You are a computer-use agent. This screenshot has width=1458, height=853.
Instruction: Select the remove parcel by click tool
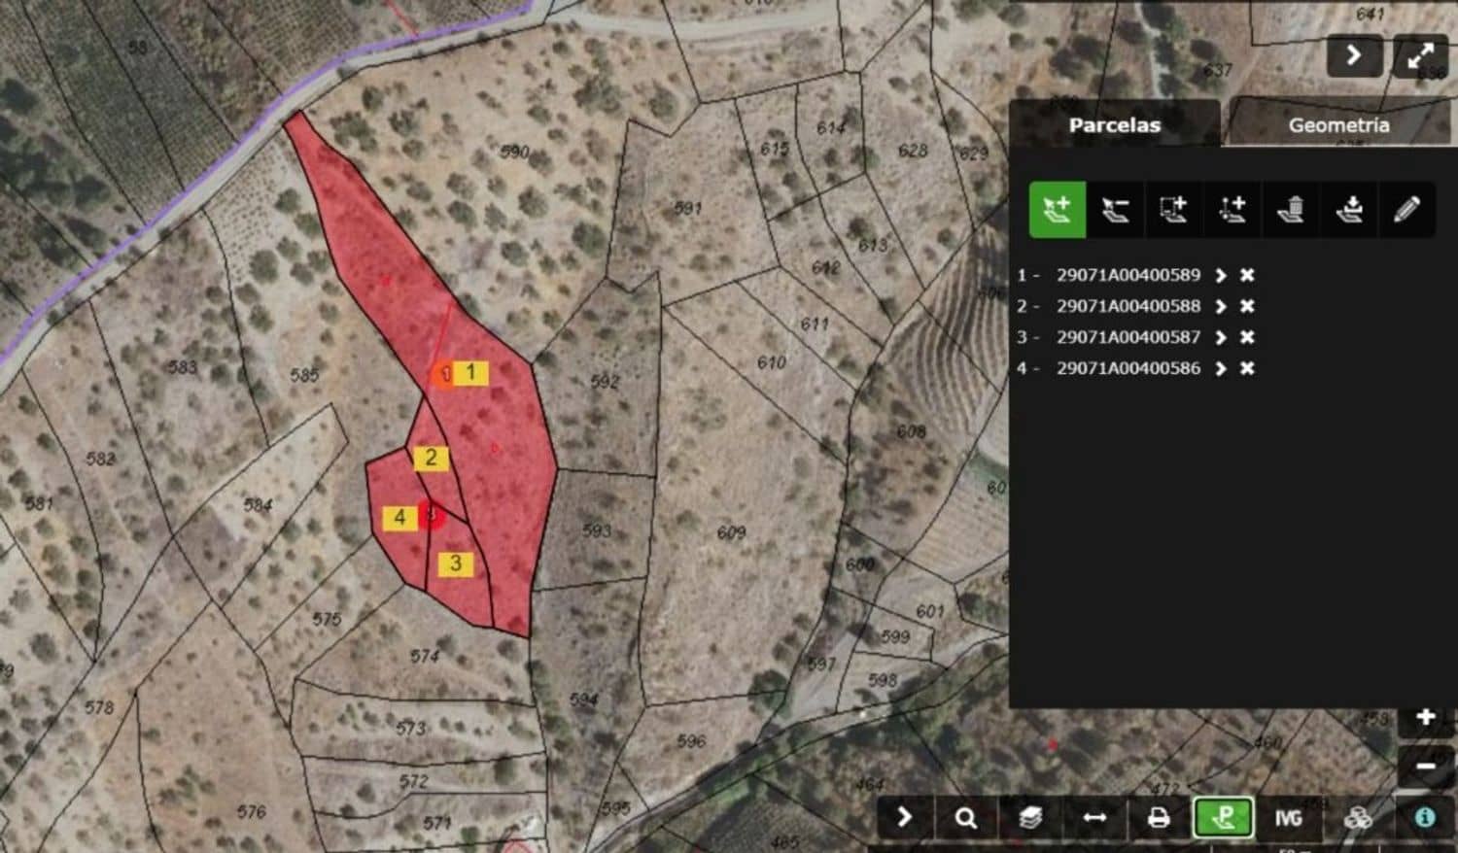pos(1115,210)
